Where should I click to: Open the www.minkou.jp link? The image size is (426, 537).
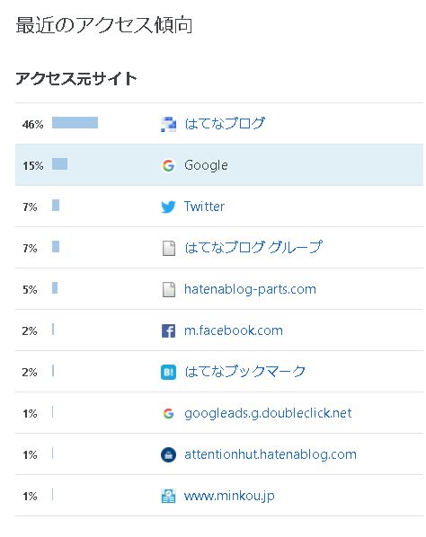pos(229,497)
